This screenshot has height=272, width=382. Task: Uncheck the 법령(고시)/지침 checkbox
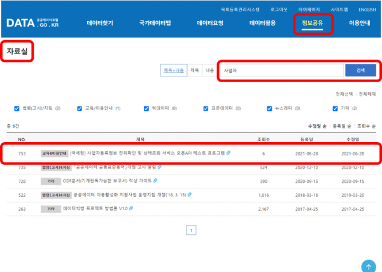pos(17,108)
